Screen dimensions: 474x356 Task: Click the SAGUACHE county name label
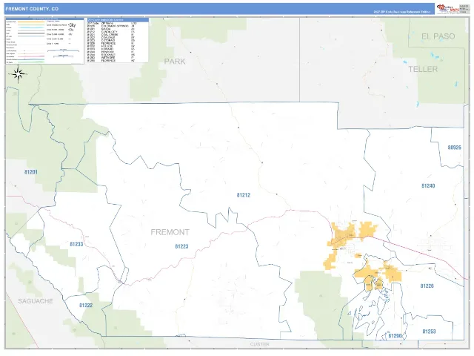coord(36,301)
